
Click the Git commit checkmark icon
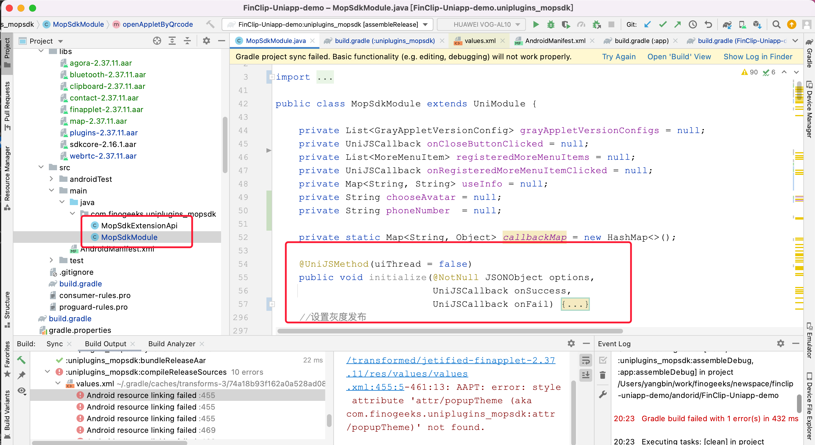[663, 24]
